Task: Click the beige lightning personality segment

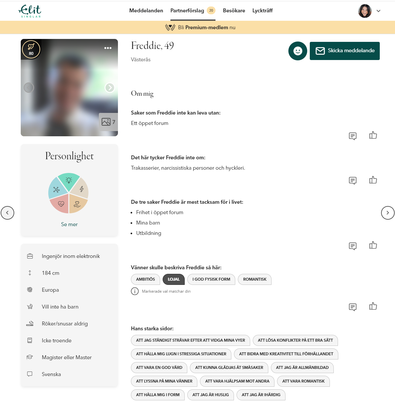Action: [81, 189]
